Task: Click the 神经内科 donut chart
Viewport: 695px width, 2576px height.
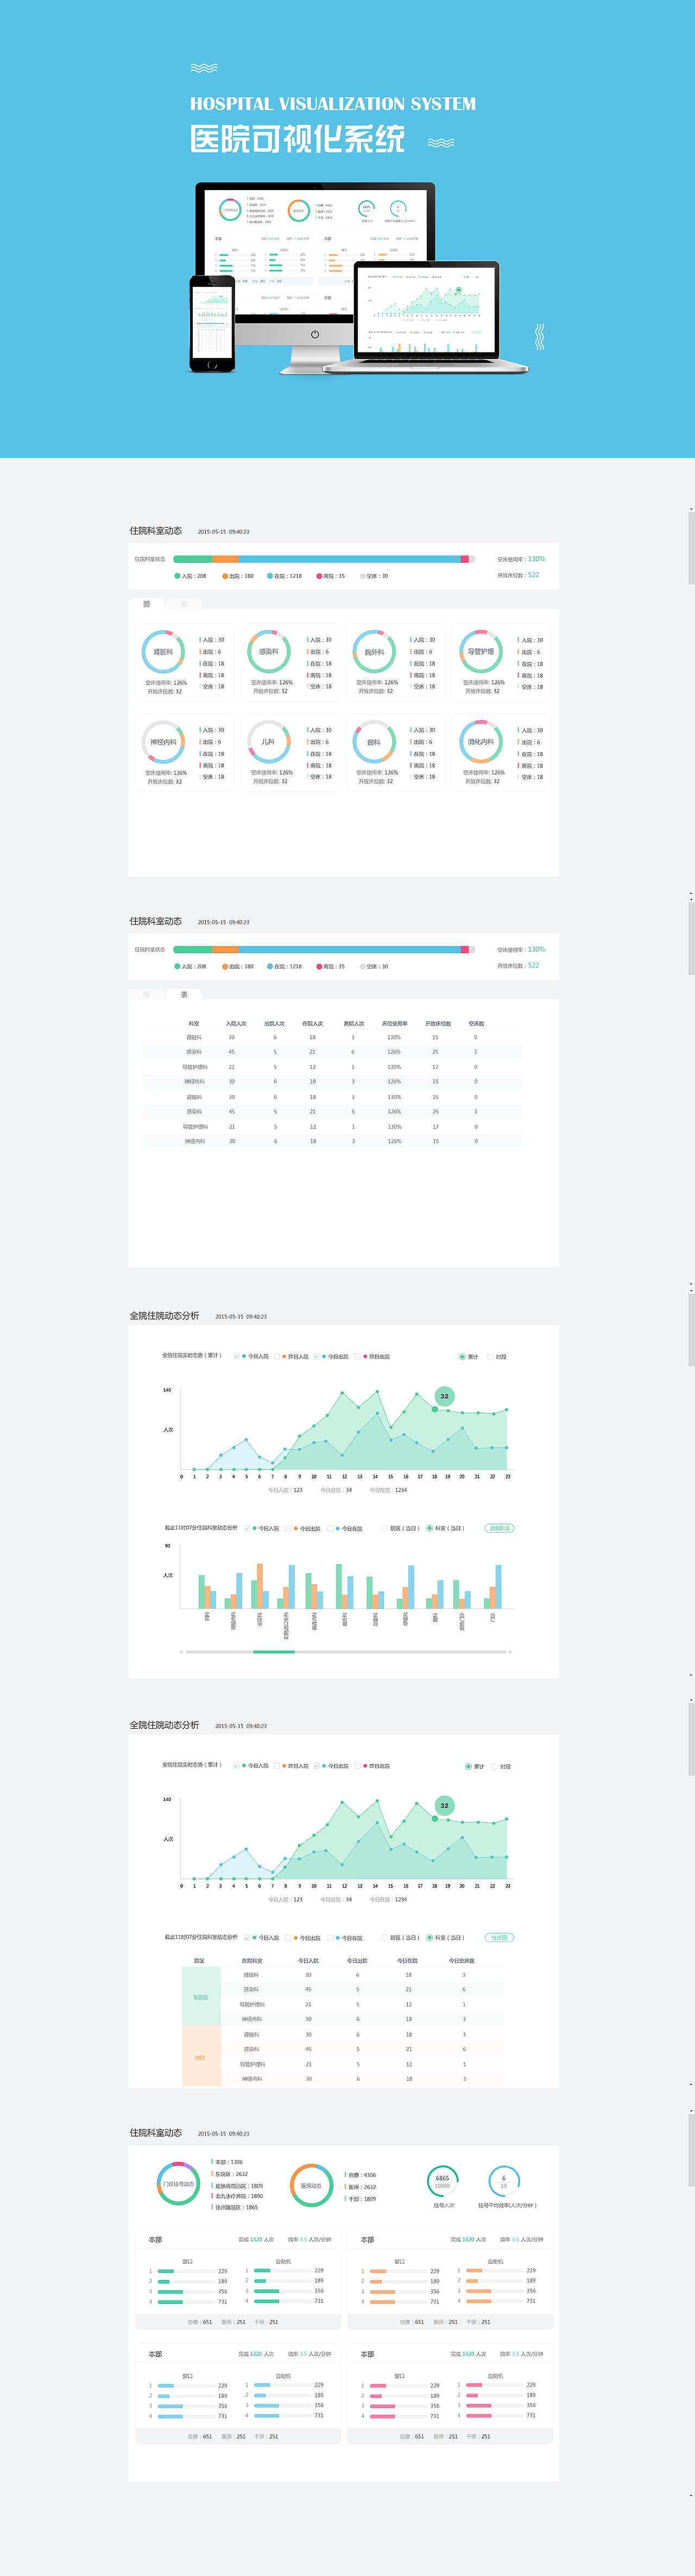Action: click(163, 742)
